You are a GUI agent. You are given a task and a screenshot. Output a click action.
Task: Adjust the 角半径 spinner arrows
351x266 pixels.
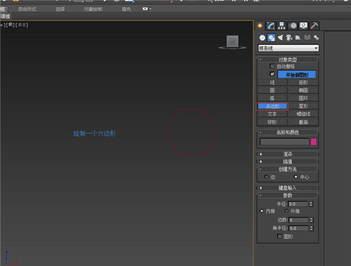[311, 228]
